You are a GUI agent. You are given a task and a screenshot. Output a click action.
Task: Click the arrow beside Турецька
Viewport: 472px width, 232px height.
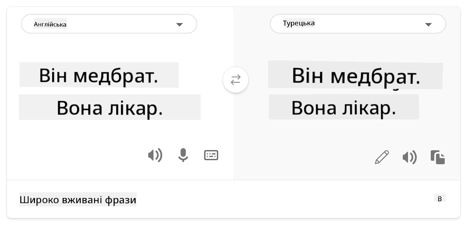coord(428,24)
